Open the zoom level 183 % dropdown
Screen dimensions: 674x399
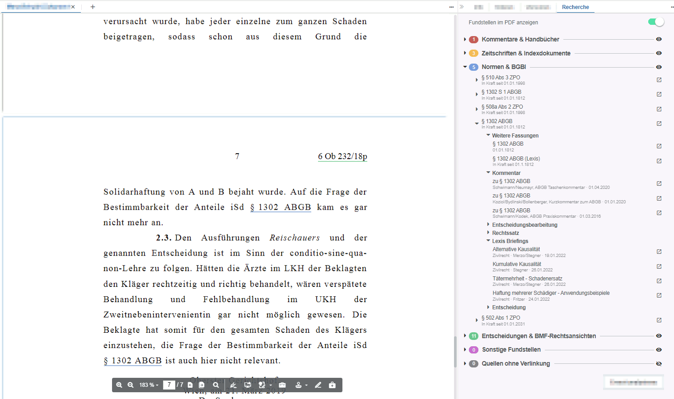click(x=149, y=385)
